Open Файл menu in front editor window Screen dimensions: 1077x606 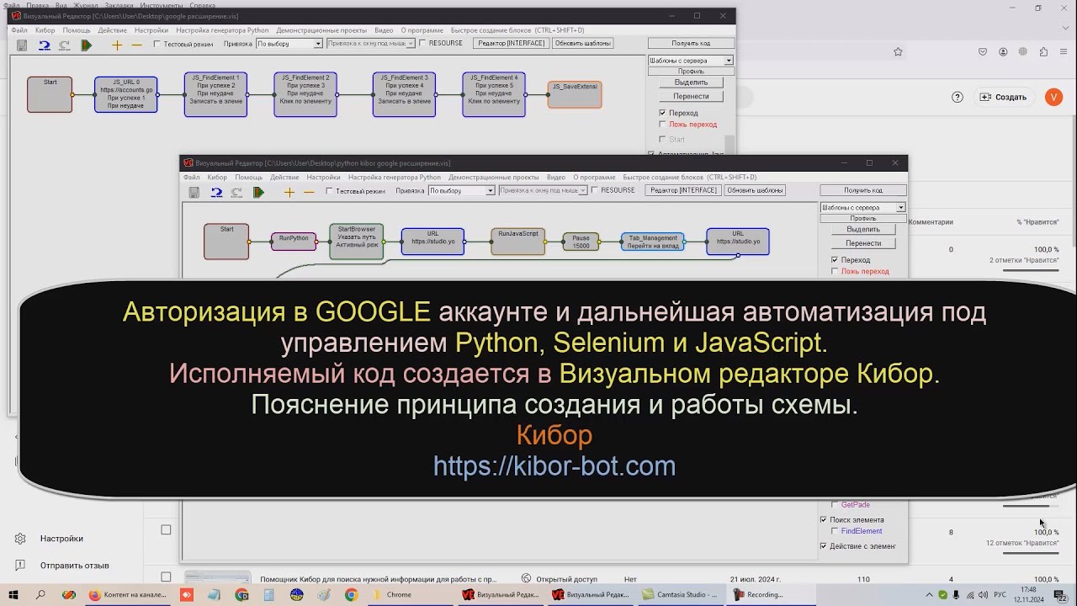[192, 178]
